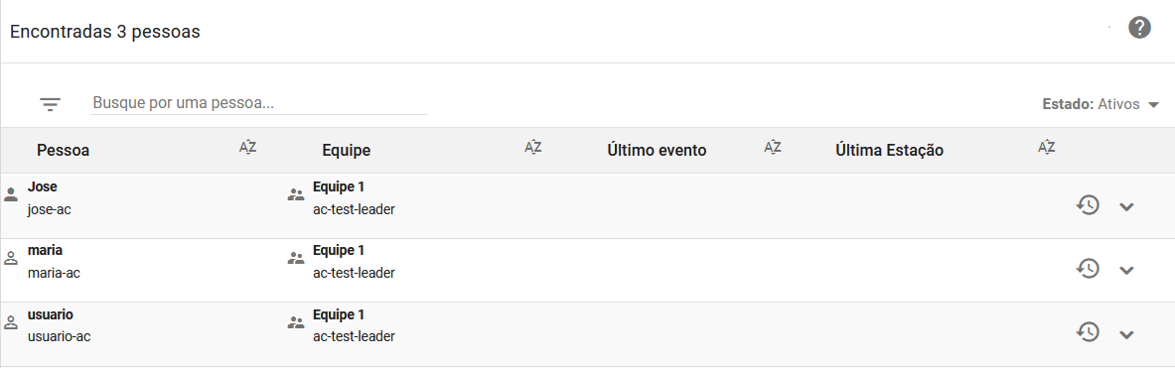Expand Jose's row details
The image size is (1175, 368).
pos(1126,206)
